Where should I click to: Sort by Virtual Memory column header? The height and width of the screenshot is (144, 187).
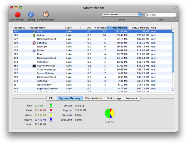(139, 28)
